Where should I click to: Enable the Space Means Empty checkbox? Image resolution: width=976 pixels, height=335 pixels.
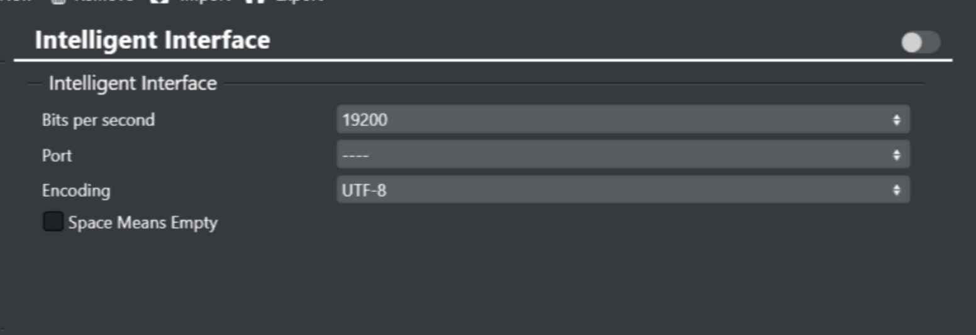tap(53, 222)
